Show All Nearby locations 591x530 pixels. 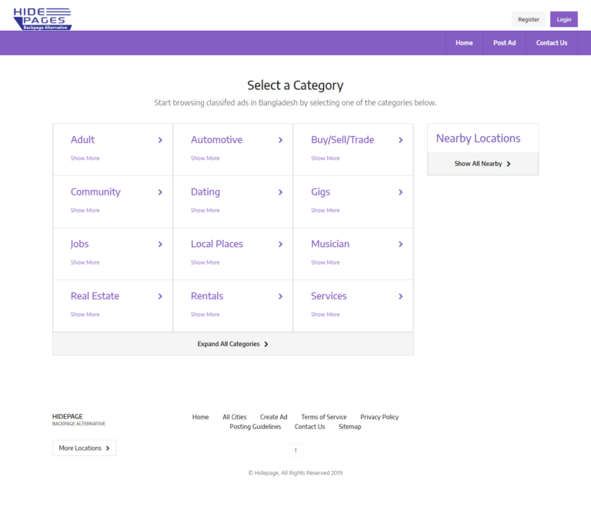[x=482, y=164]
